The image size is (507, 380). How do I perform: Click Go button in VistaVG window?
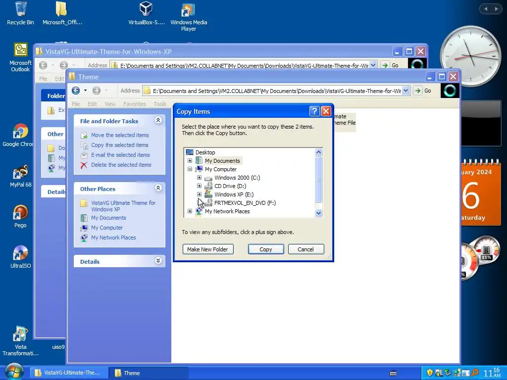pyautogui.click(x=391, y=65)
